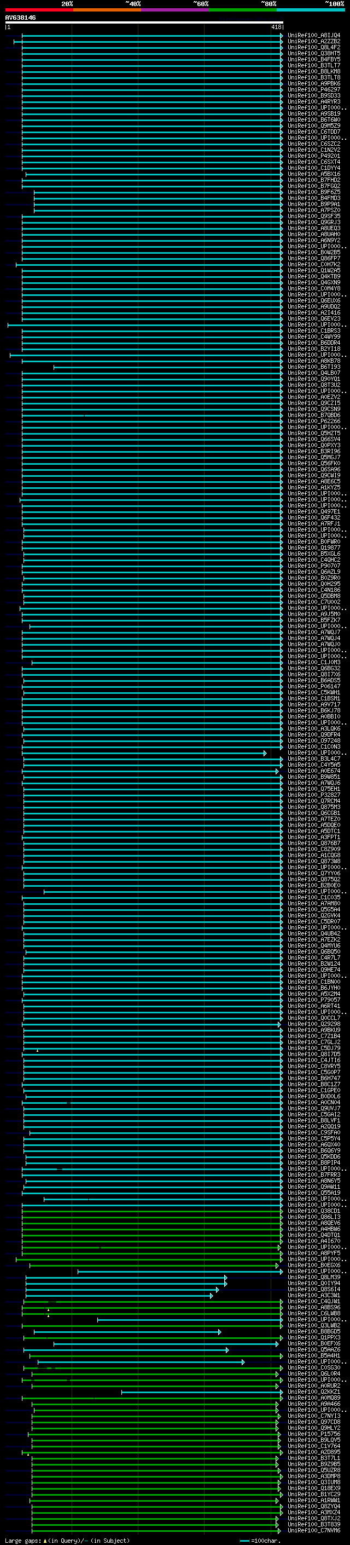Click the =100char. scale legend
350x1545 pixels.
pos(260,1540)
